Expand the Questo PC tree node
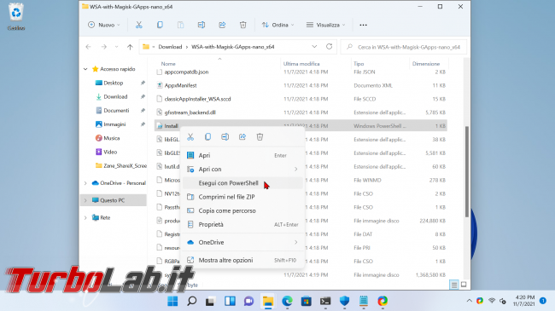The width and height of the screenshot is (555, 311). click(85, 200)
